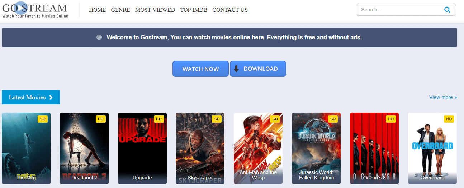Click the HD badge on Deadpool 2
Screen dimensions: 464x188
click(100, 119)
